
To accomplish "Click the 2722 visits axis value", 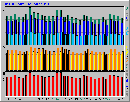I will coord(4,49).
